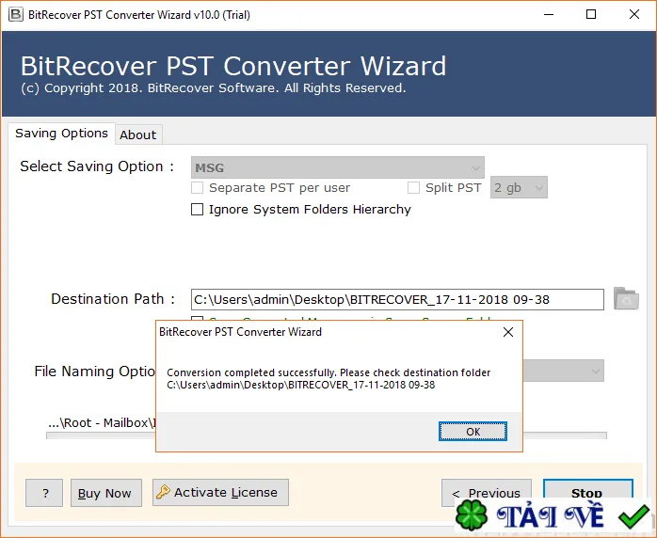The height and width of the screenshot is (538, 657).
Task: Select the Saving Options tab
Action: (61, 134)
